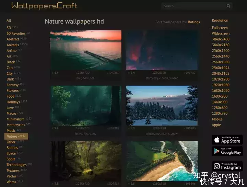Open the forest, fog, trees wallpaper thumbnail
The height and width of the screenshot is (187, 247).
[x=85, y=105]
